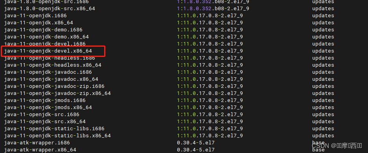Click version 1:1.8.0.352.b08-2.el7_9 of java-1.8.0-openjdk-src.x86_64
368x153 pixels.
click(x=213, y=9)
